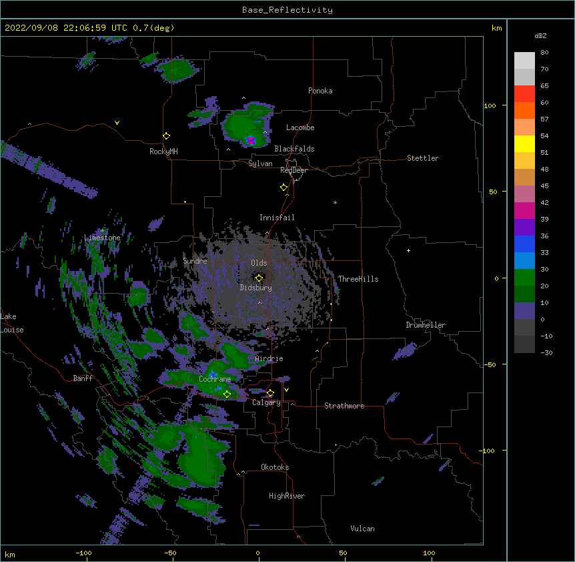The image size is (575, 562).
Task: Click the -30 value on the dBZ legend
Action: tap(546, 353)
